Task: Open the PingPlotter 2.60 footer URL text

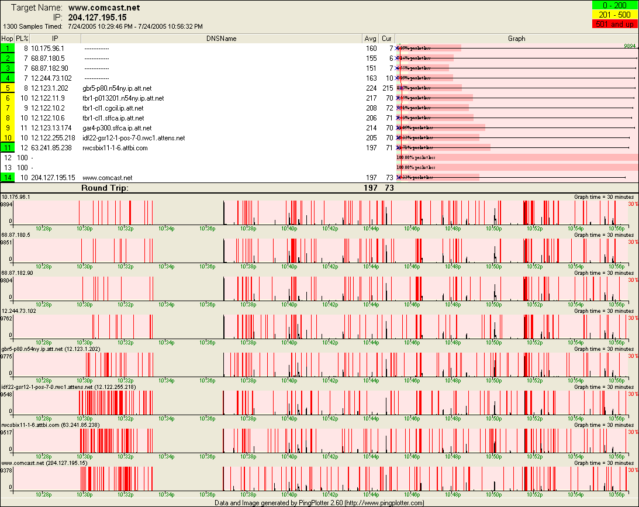Action: 384,503
